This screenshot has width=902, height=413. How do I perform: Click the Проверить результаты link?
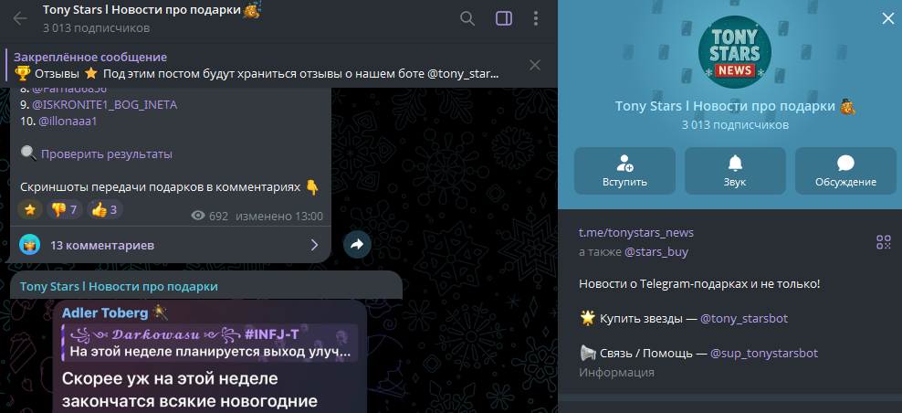pos(106,154)
